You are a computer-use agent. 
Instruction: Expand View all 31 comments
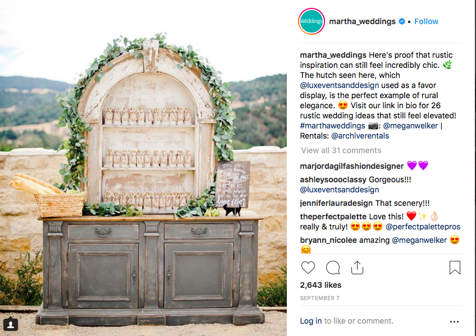[x=341, y=150]
